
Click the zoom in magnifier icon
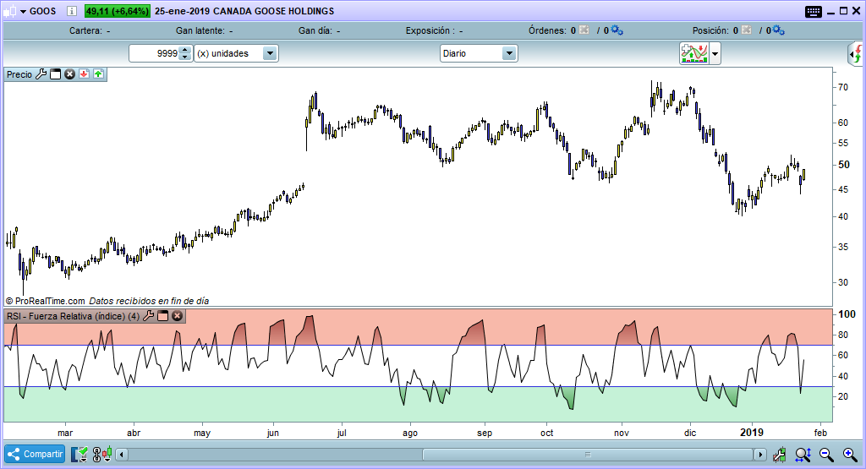pyautogui.click(x=848, y=455)
